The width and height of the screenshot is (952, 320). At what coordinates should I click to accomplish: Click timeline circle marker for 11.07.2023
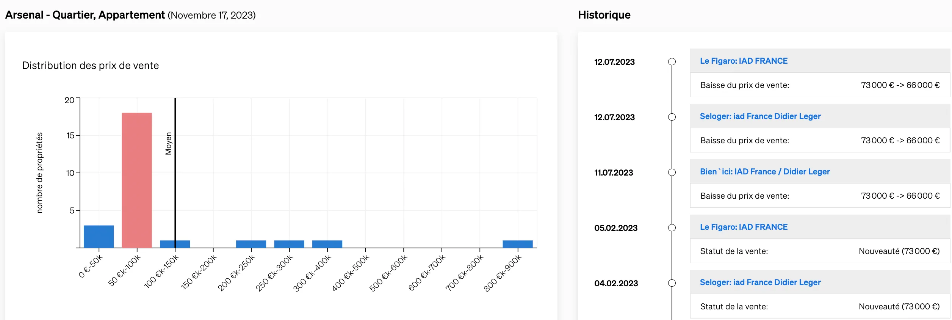click(672, 172)
